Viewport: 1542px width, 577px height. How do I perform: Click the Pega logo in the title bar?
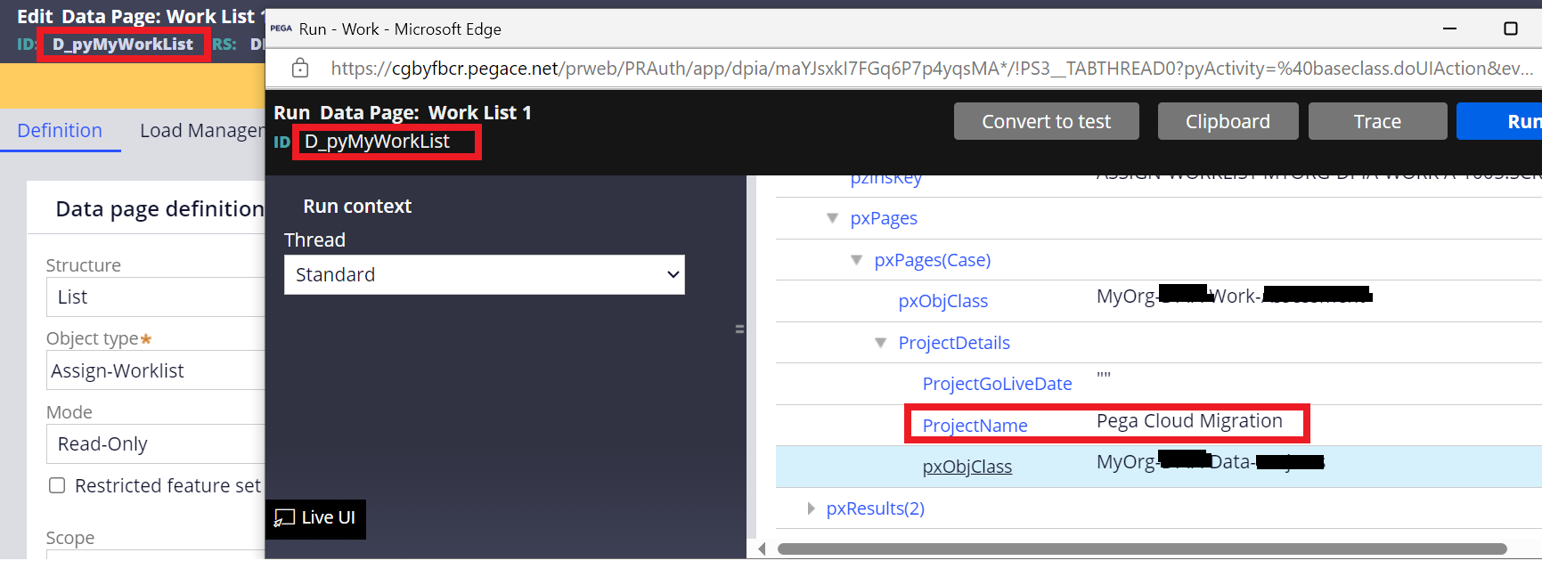pos(281,28)
